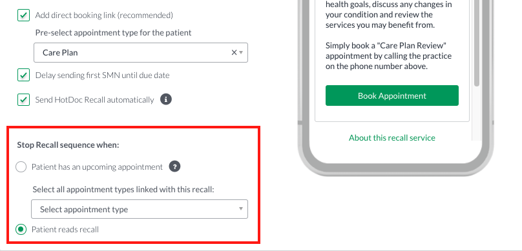Open the Care Plan appointment type dropdown
The image size is (522, 251).
(140, 52)
